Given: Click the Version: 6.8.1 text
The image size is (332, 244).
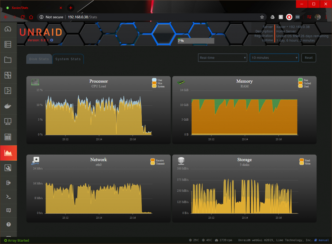Looking at the screenshot, I should 38,40.
